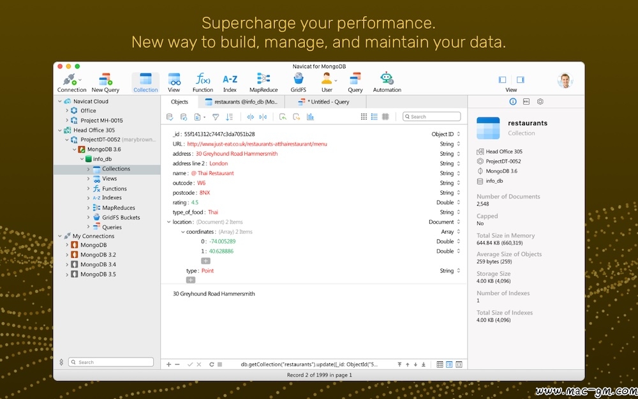Viewport: 638px width, 399px height.
Task: Click the Index A-Z toolbar icon
Action: [230, 82]
